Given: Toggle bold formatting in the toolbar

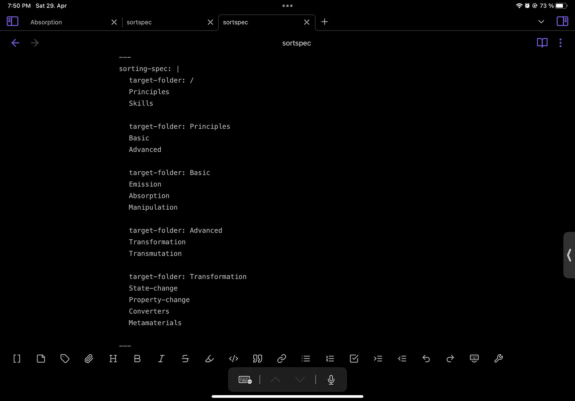Looking at the screenshot, I should click(x=137, y=358).
